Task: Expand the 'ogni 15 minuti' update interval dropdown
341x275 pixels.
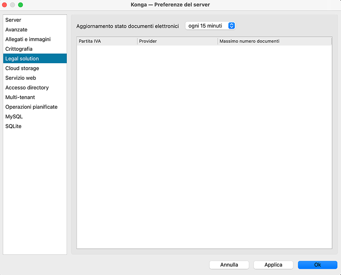Action: (x=210, y=26)
